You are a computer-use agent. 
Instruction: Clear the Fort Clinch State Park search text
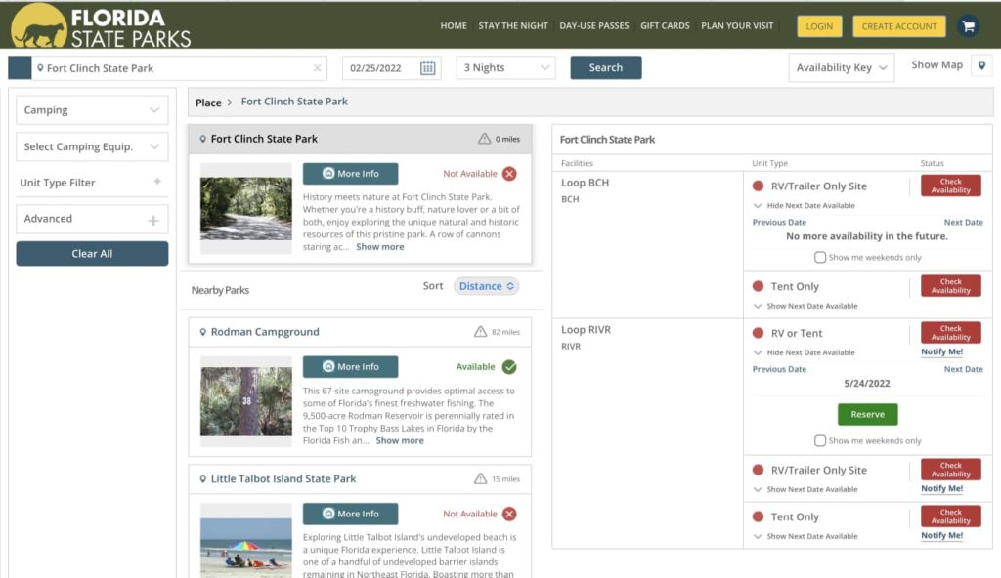317,68
